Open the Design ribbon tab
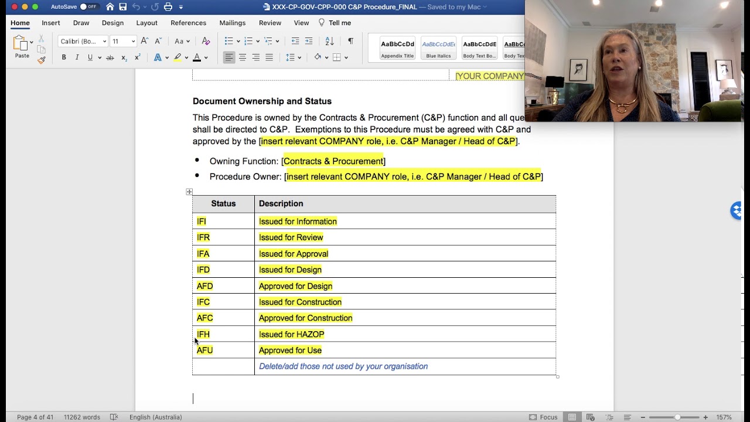This screenshot has height=422, width=750. [x=112, y=23]
